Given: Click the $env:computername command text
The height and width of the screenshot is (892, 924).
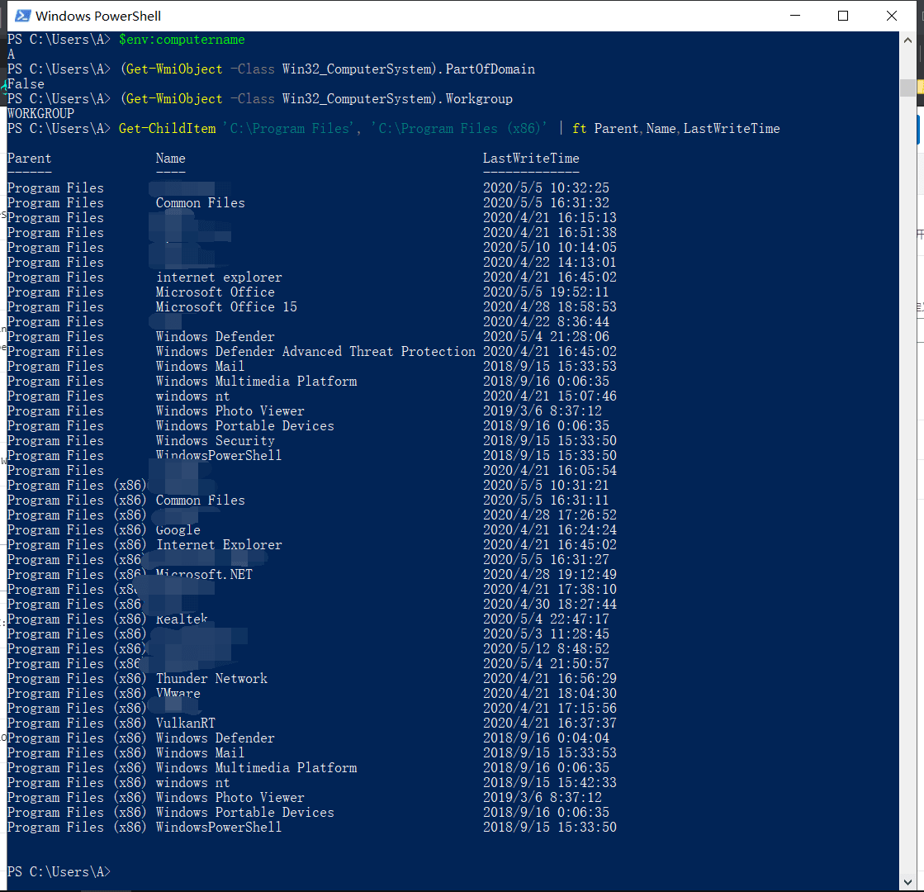Looking at the screenshot, I should pos(182,40).
